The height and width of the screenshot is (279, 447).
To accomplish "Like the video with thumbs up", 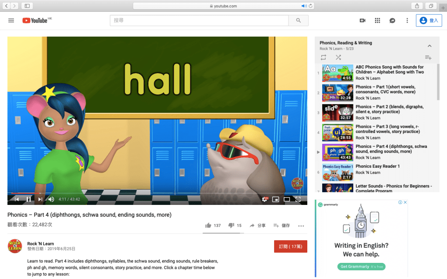I will click(x=209, y=225).
